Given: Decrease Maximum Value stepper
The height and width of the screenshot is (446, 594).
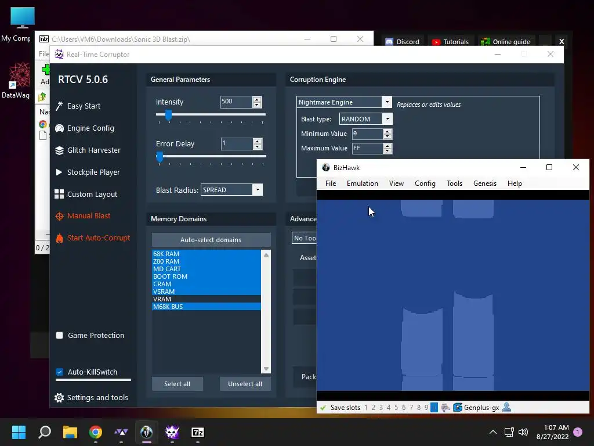Looking at the screenshot, I should coord(387,150).
